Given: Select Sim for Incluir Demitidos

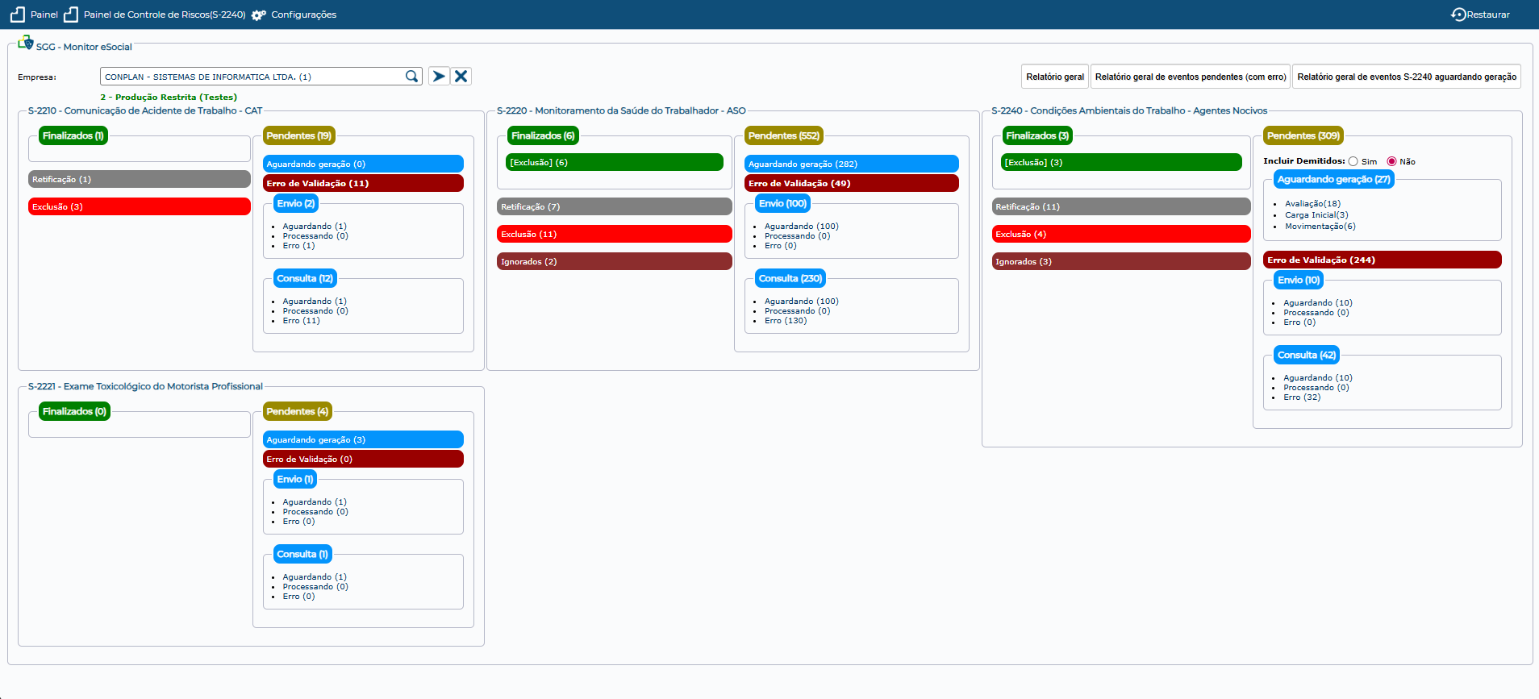Looking at the screenshot, I should [x=1353, y=161].
